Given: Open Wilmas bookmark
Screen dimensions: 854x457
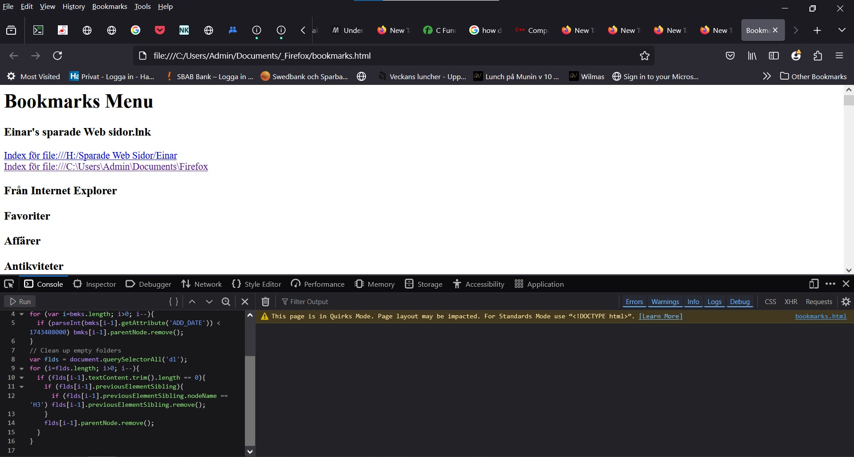Looking at the screenshot, I should coord(587,76).
